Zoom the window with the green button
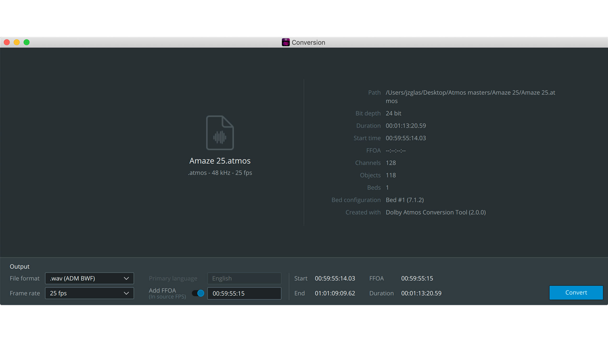 coord(26,42)
